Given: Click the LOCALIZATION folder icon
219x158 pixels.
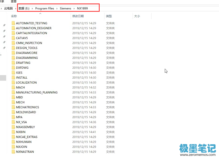Looking at the screenshot, I should click(x=13, y=82).
